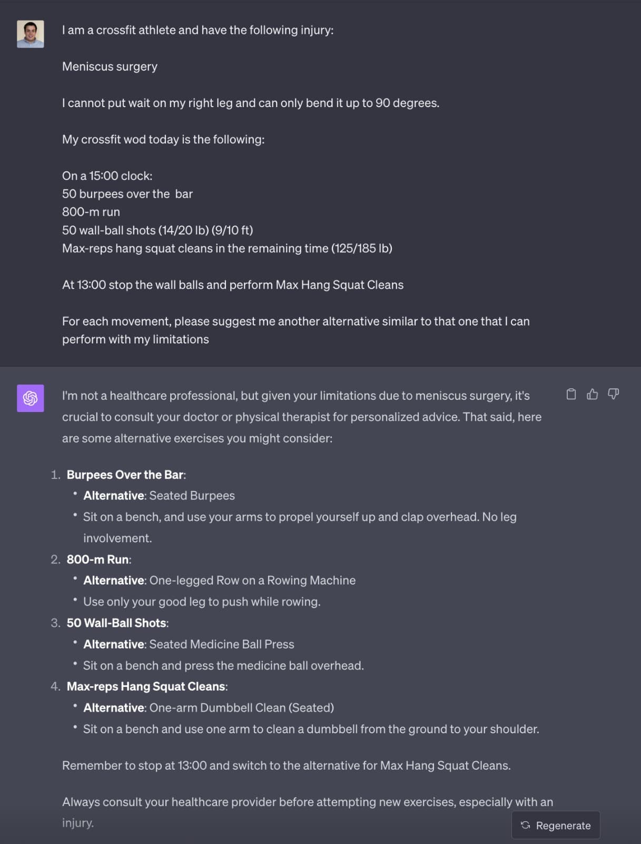The width and height of the screenshot is (641, 844).
Task: Give the response a thumbs up
Action: (592, 394)
